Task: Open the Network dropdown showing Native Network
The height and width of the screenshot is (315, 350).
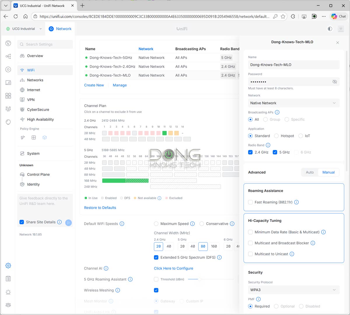Action: click(x=293, y=103)
